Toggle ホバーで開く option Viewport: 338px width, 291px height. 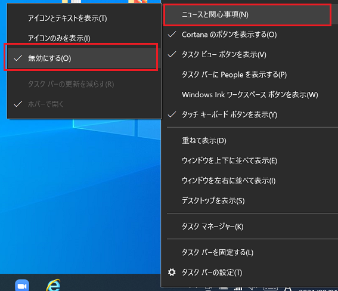point(84,104)
